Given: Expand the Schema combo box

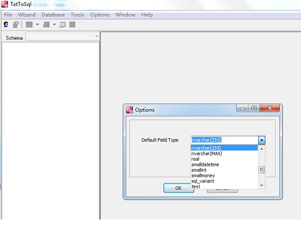Looking at the screenshot, I should click(96, 36).
